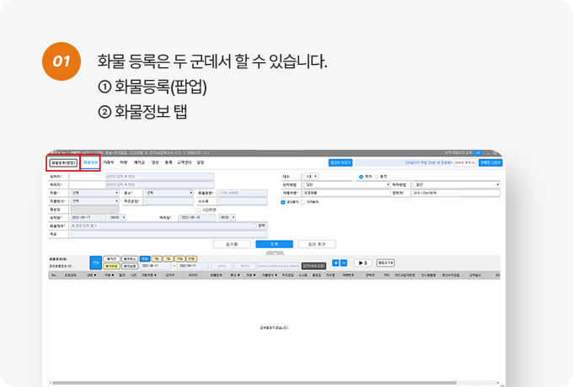
Task: Open the 예치금 tab
Action: (x=139, y=162)
